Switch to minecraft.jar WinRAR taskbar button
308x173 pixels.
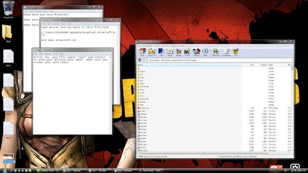(152, 171)
